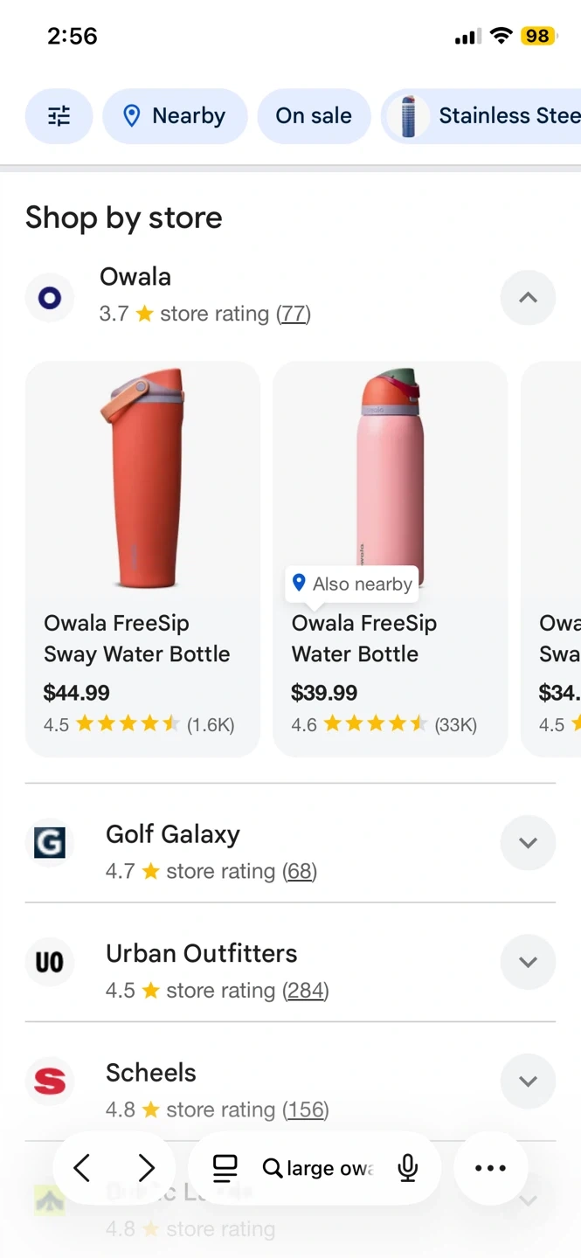
Task: Collapse the Owala store section
Action: (x=528, y=298)
